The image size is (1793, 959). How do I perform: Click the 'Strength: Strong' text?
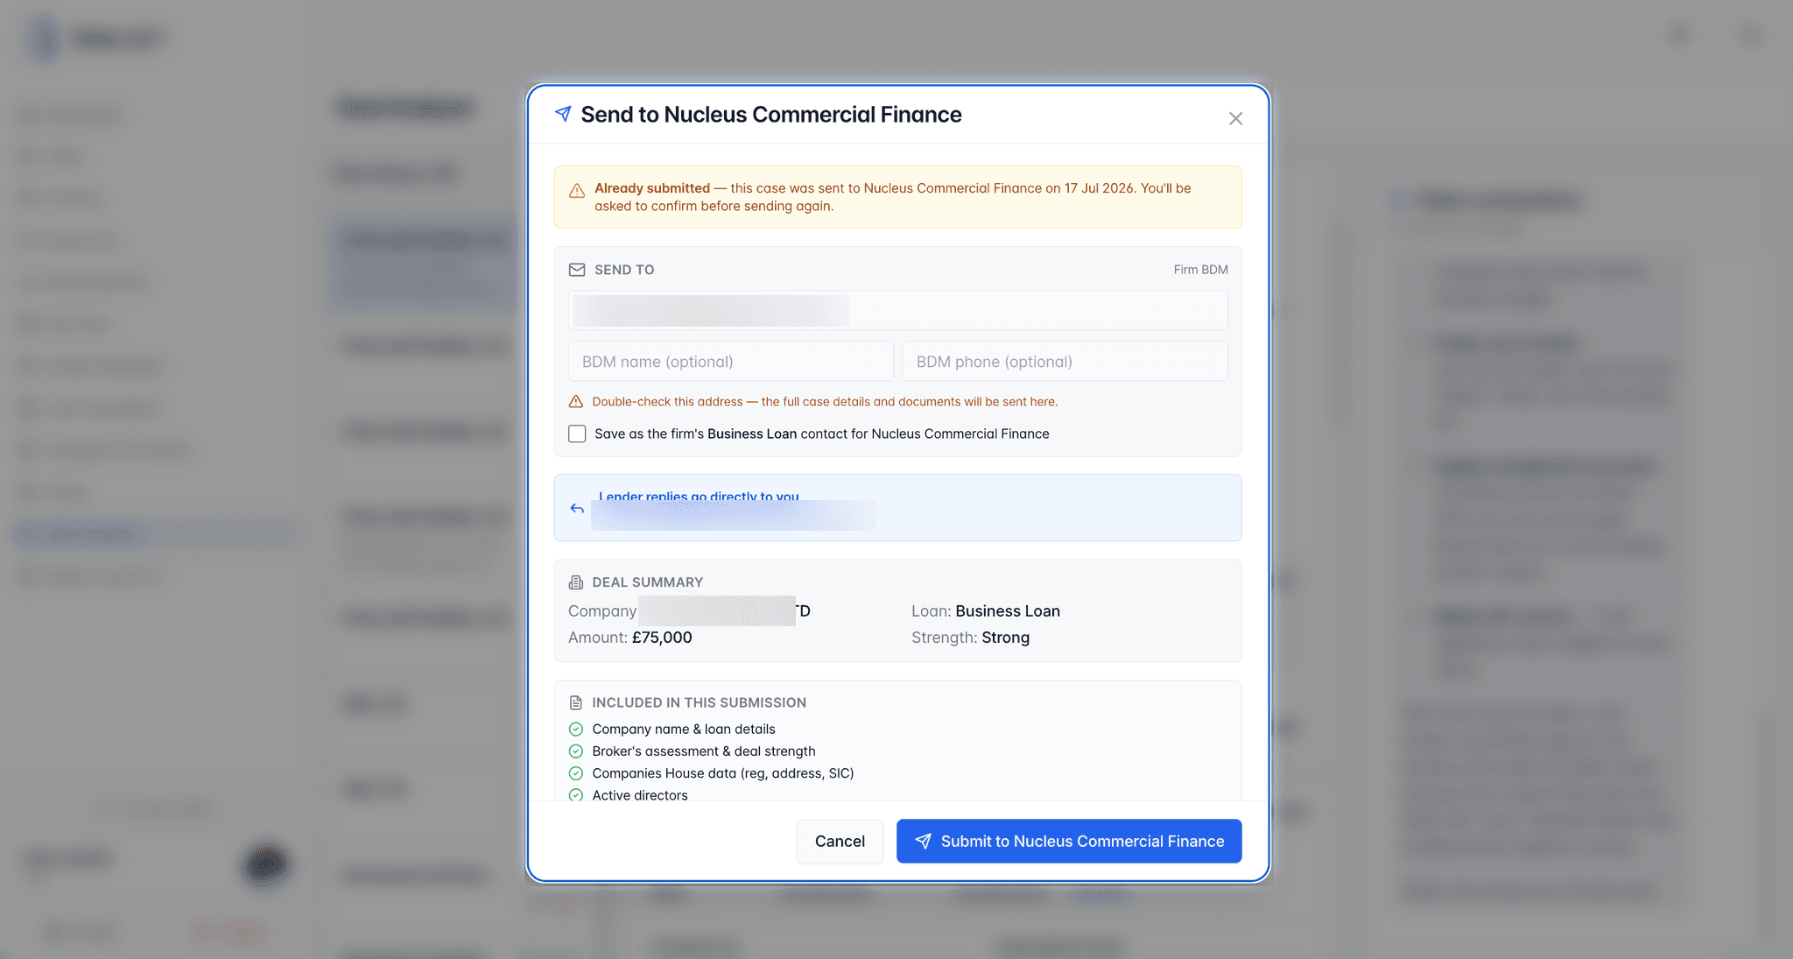pyautogui.click(x=970, y=638)
